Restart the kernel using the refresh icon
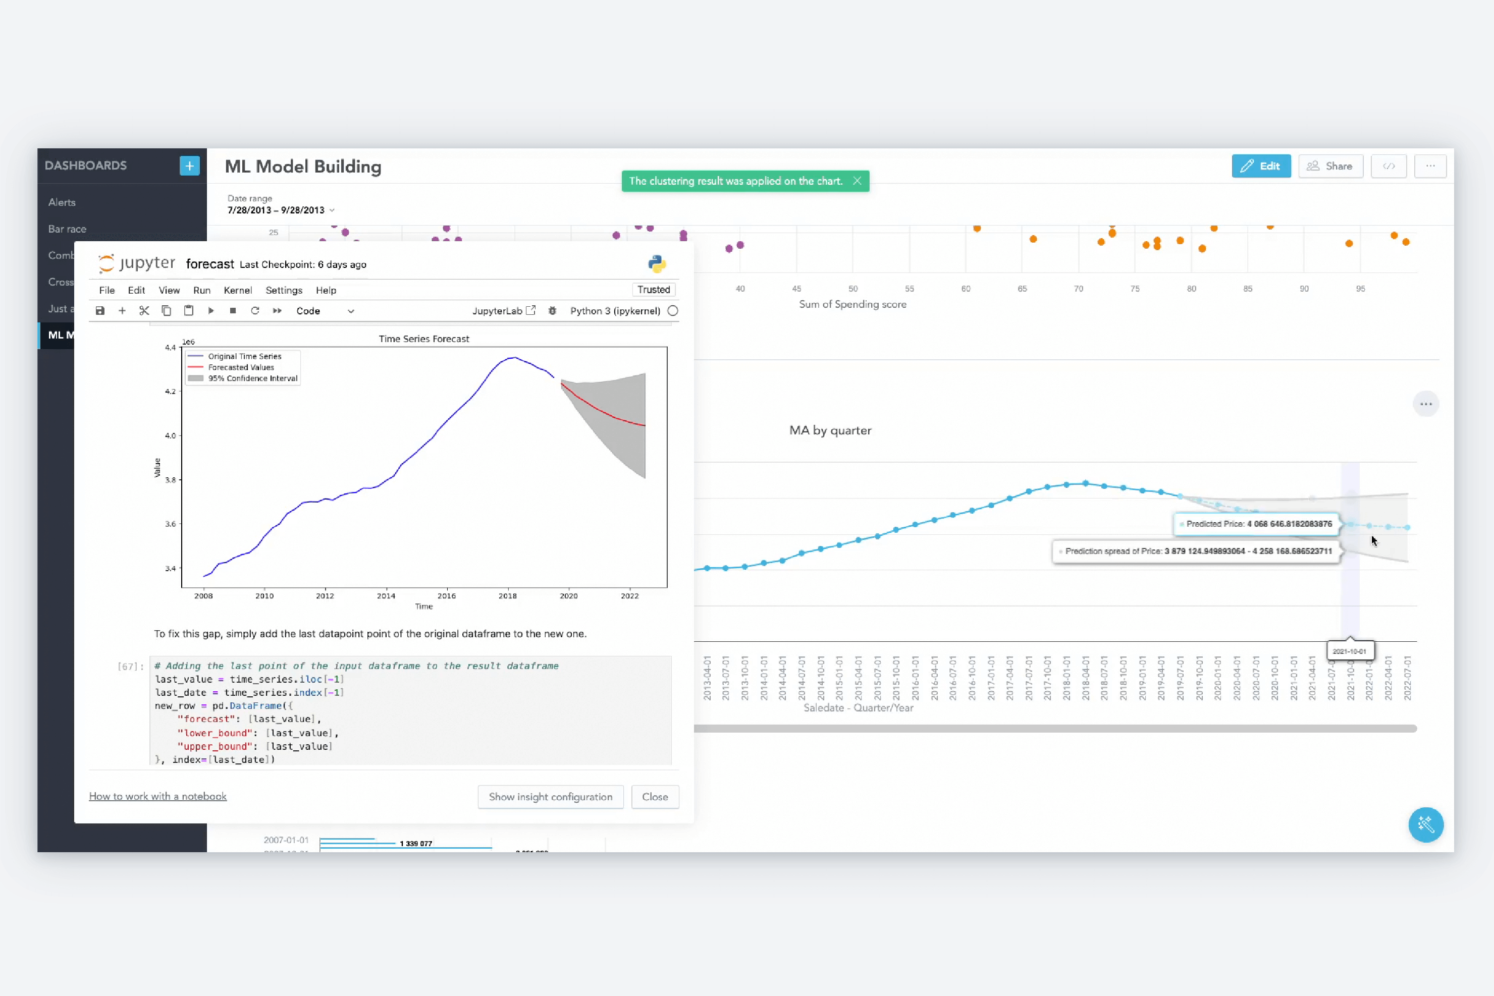1494x996 pixels. pos(255,311)
